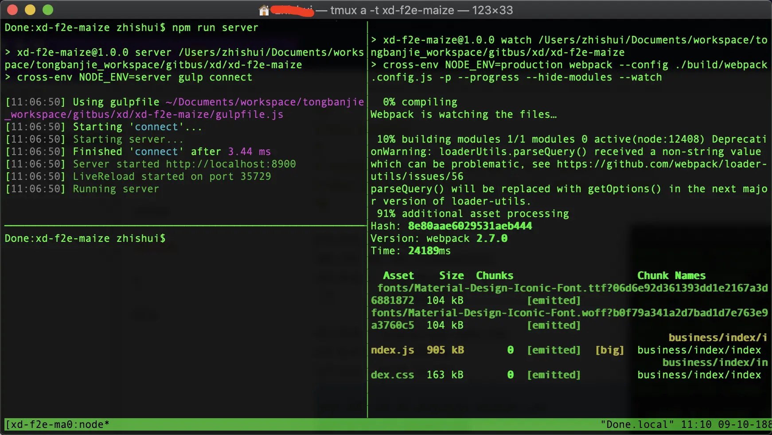The image size is (772, 435).
Task: Select the hash value 8e80aae6029531aeb444
Action: (470, 226)
